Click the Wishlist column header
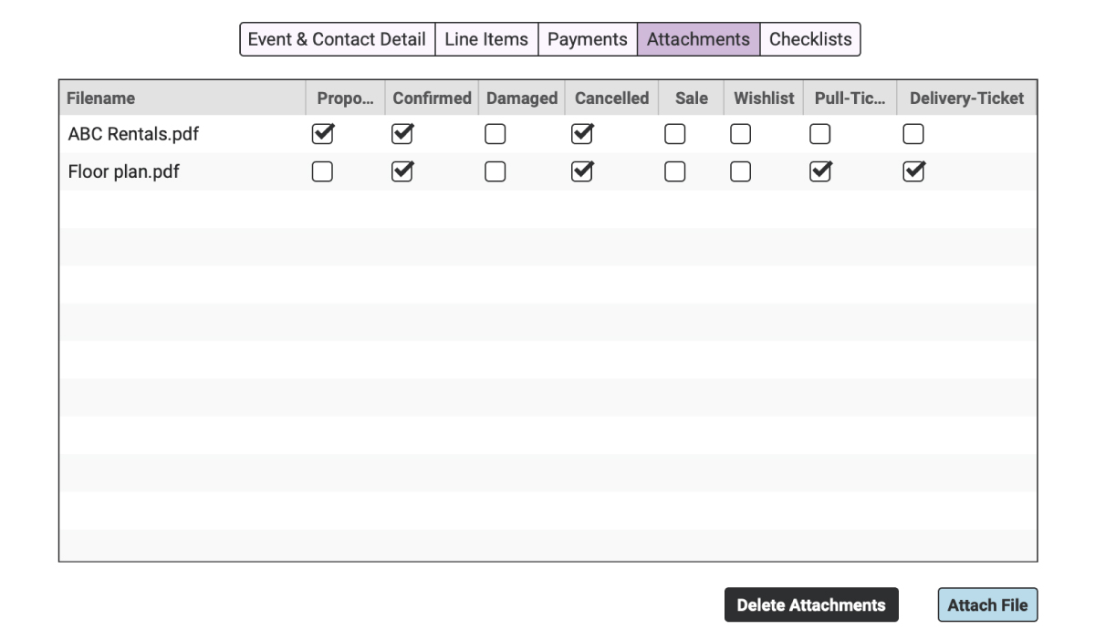 (x=764, y=98)
